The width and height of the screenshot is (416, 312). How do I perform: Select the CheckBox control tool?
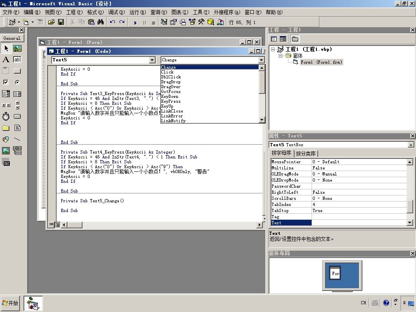coord(6,82)
